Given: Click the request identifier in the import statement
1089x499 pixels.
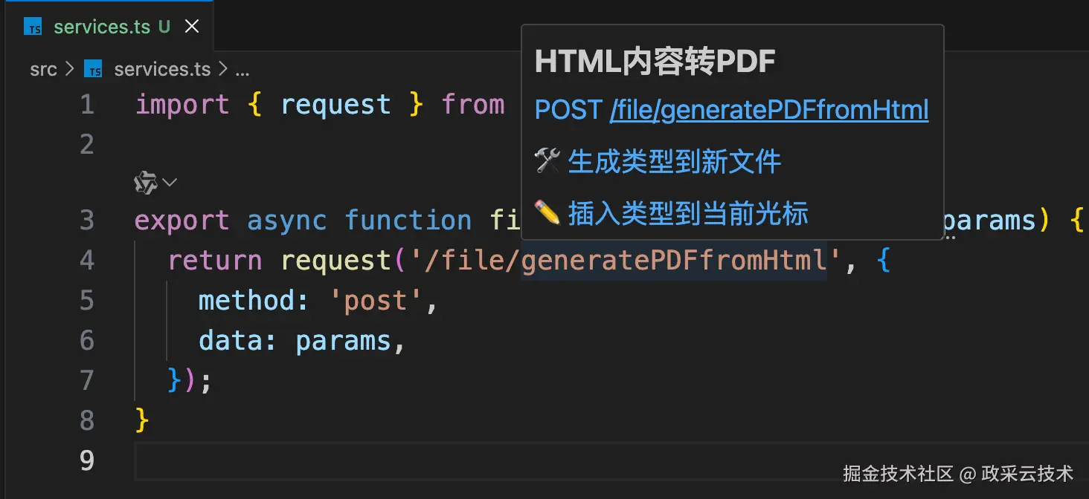Looking at the screenshot, I should (335, 105).
